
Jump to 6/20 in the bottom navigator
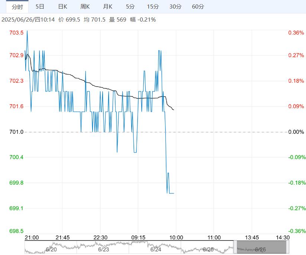[x=51, y=249]
